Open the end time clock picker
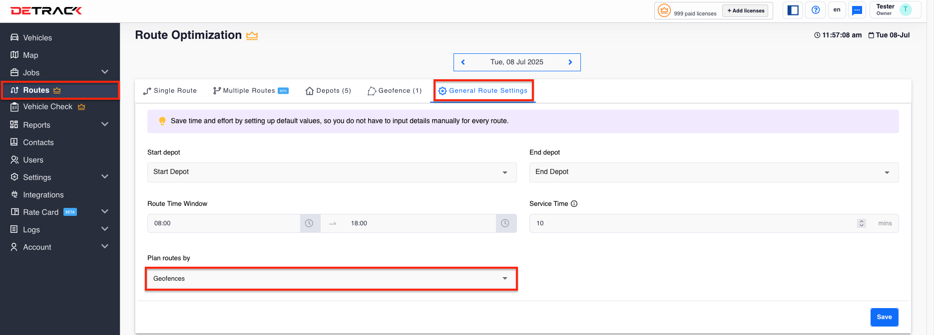The image size is (934, 335). click(x=505, y=223)
